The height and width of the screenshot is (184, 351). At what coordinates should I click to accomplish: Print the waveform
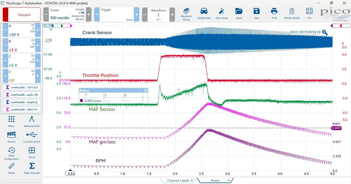(274, 14)
